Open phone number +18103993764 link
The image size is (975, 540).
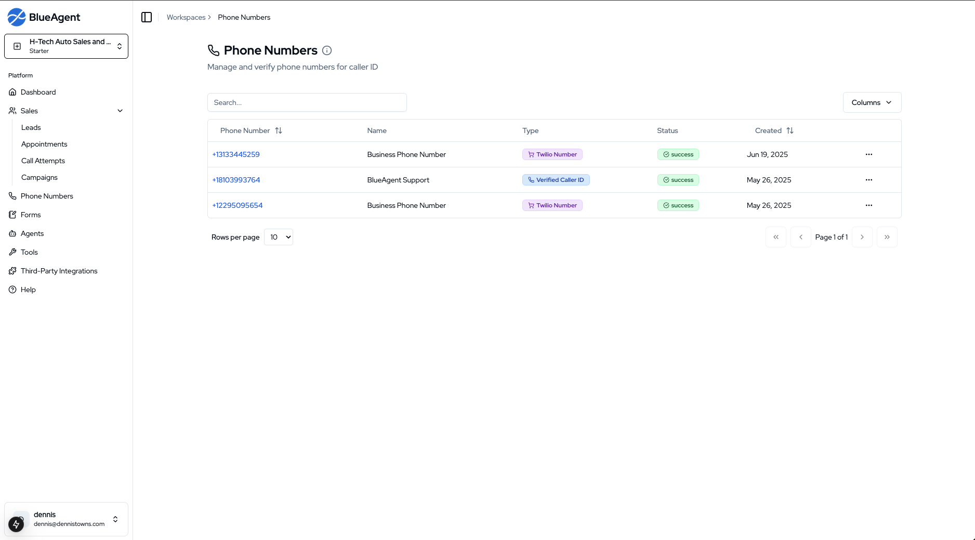(x=236, y=180)
